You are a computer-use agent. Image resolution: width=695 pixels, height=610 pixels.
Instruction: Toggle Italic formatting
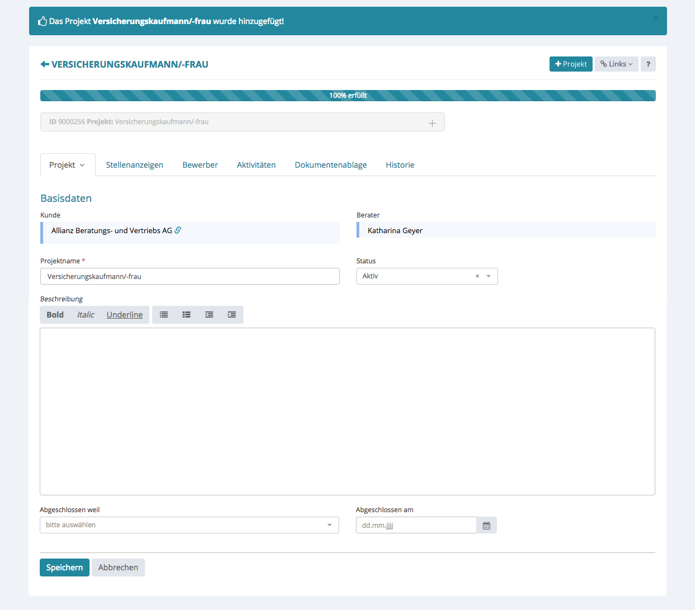click(86, 315)
